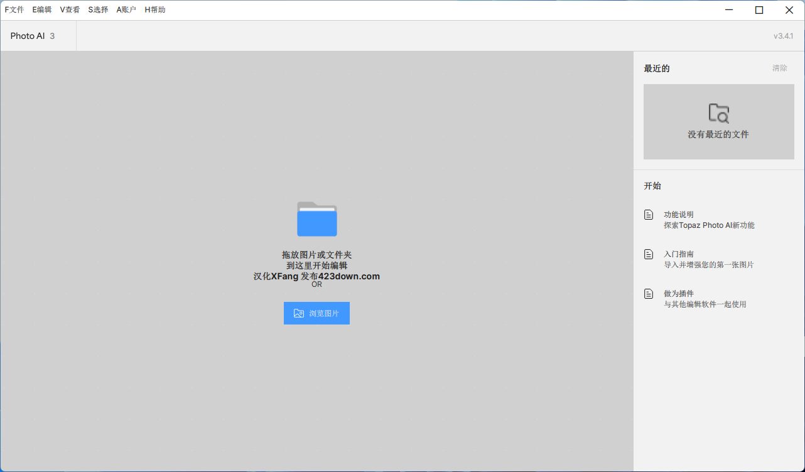805x472 pixels.
Task: Maximize the Photo AI window
Action: (x=759, y=10)
